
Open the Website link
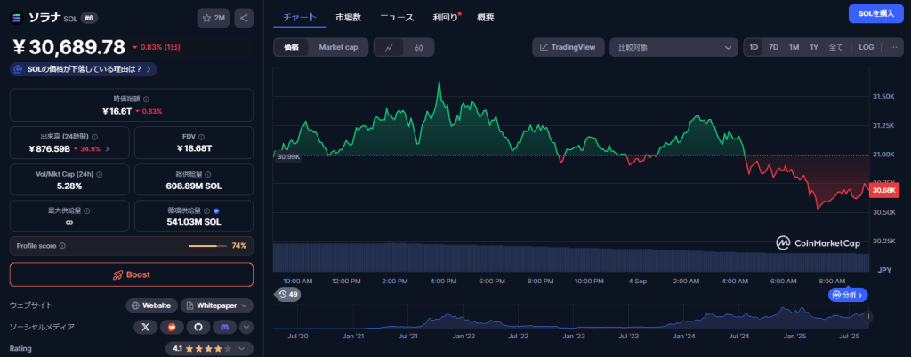(x=151, y=305)
